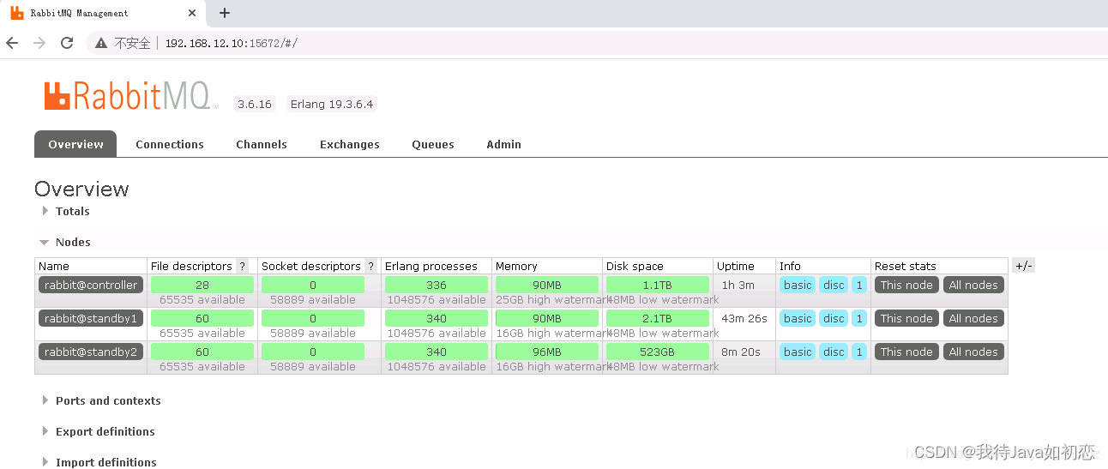Click the browser back arrow
Viewport: 1108px width, 469px height.
pos(12,43)
